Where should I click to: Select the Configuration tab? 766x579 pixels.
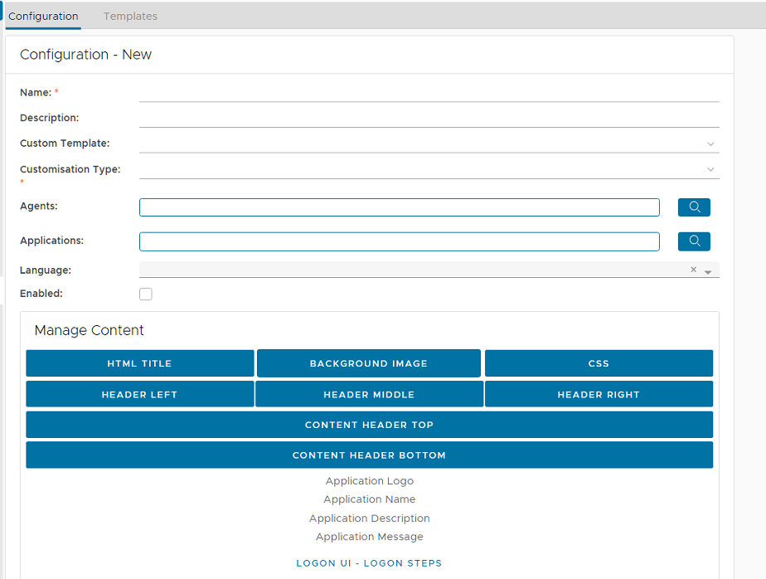(43, 16)
